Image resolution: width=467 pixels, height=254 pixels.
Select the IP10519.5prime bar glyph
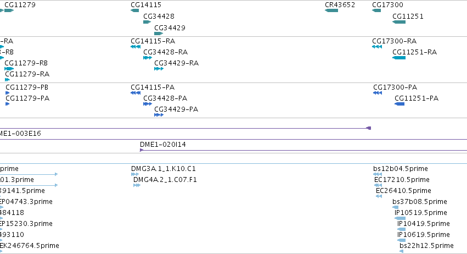pyautogui.click(x=400, y=218)
